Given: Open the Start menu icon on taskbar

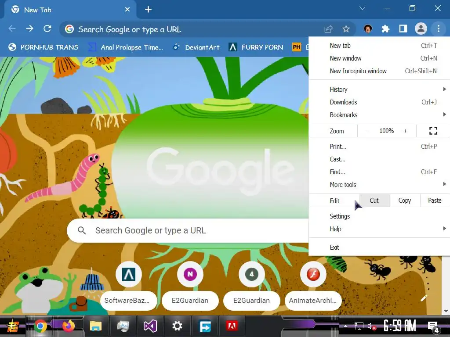Looking at the screenshot, I should click(x=13, y=326).
